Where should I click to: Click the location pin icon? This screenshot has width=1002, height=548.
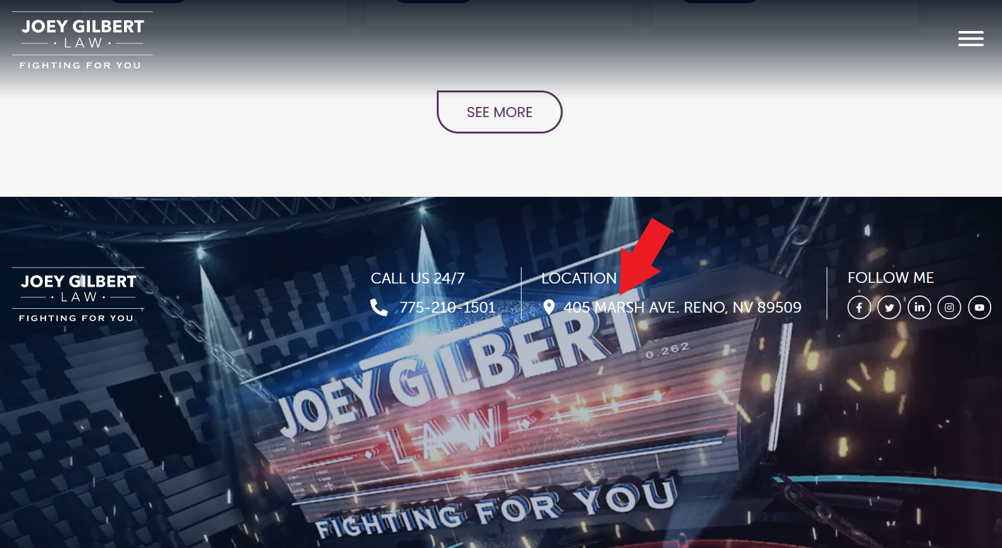click(x=549, y=307)
